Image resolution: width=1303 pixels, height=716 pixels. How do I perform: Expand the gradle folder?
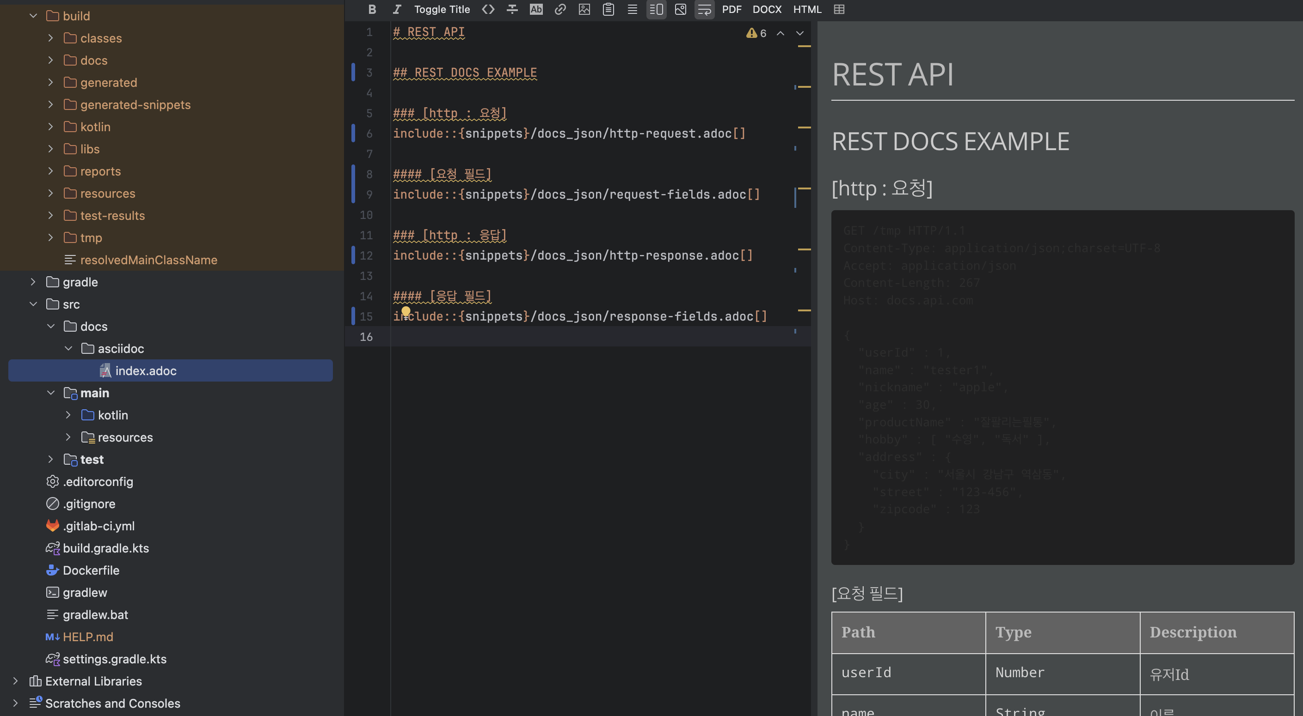[x=33, y=282]
